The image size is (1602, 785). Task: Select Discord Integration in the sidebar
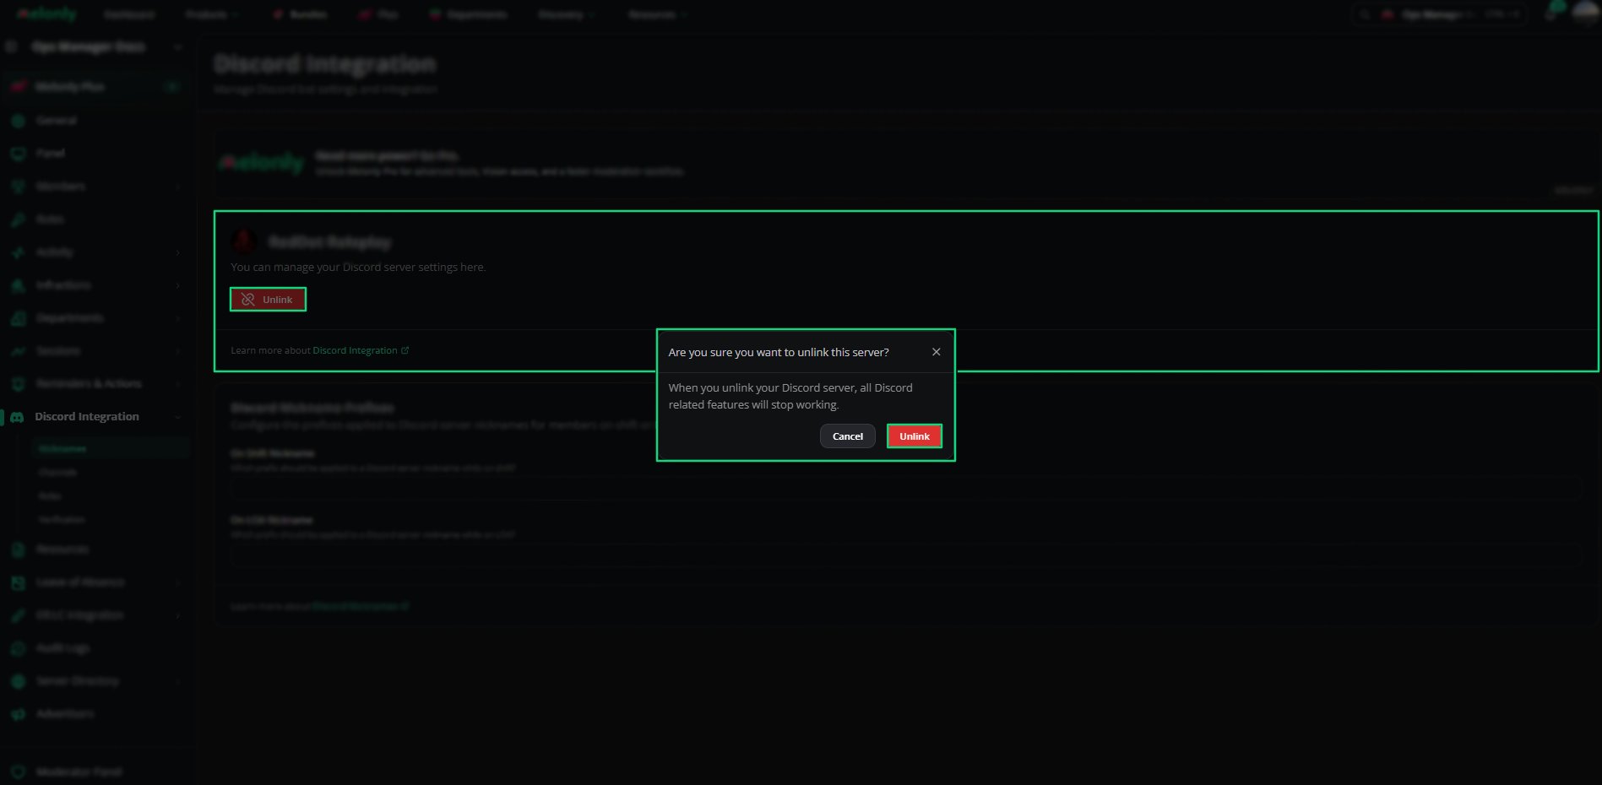point(87,416)
